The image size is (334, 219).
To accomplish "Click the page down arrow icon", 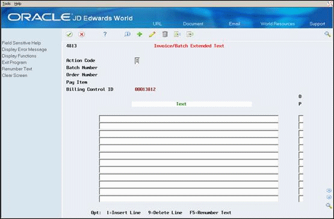I will (329, 197).
